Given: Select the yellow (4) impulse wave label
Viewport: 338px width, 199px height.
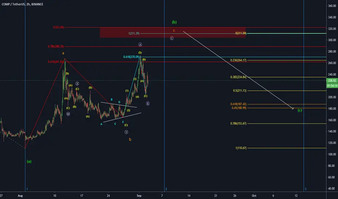Looking at the screenshot, I should [137, 97].
